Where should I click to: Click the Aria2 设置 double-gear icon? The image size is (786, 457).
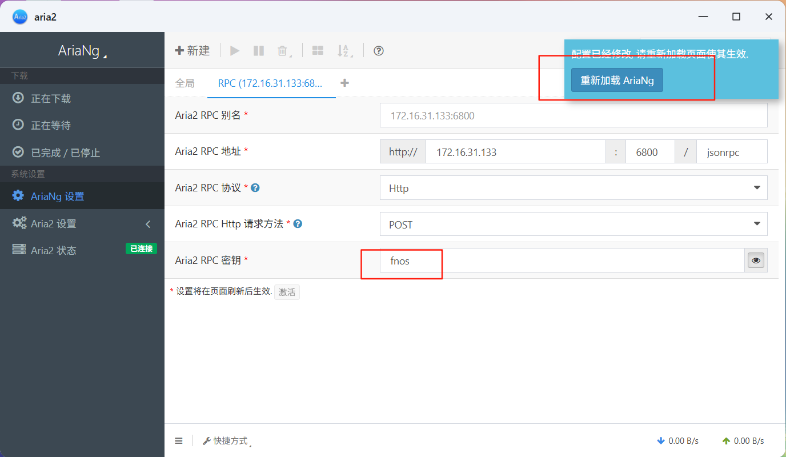pos(19,223)
